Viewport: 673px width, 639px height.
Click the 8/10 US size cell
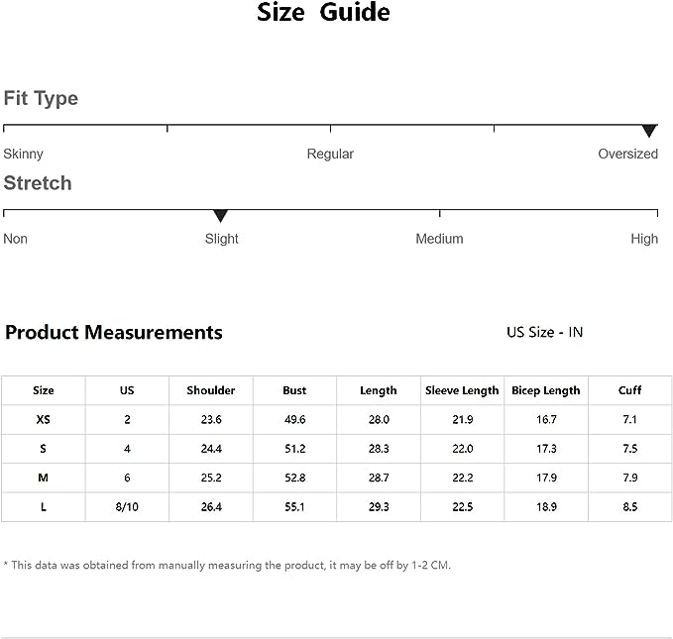(x=127, y=507)
